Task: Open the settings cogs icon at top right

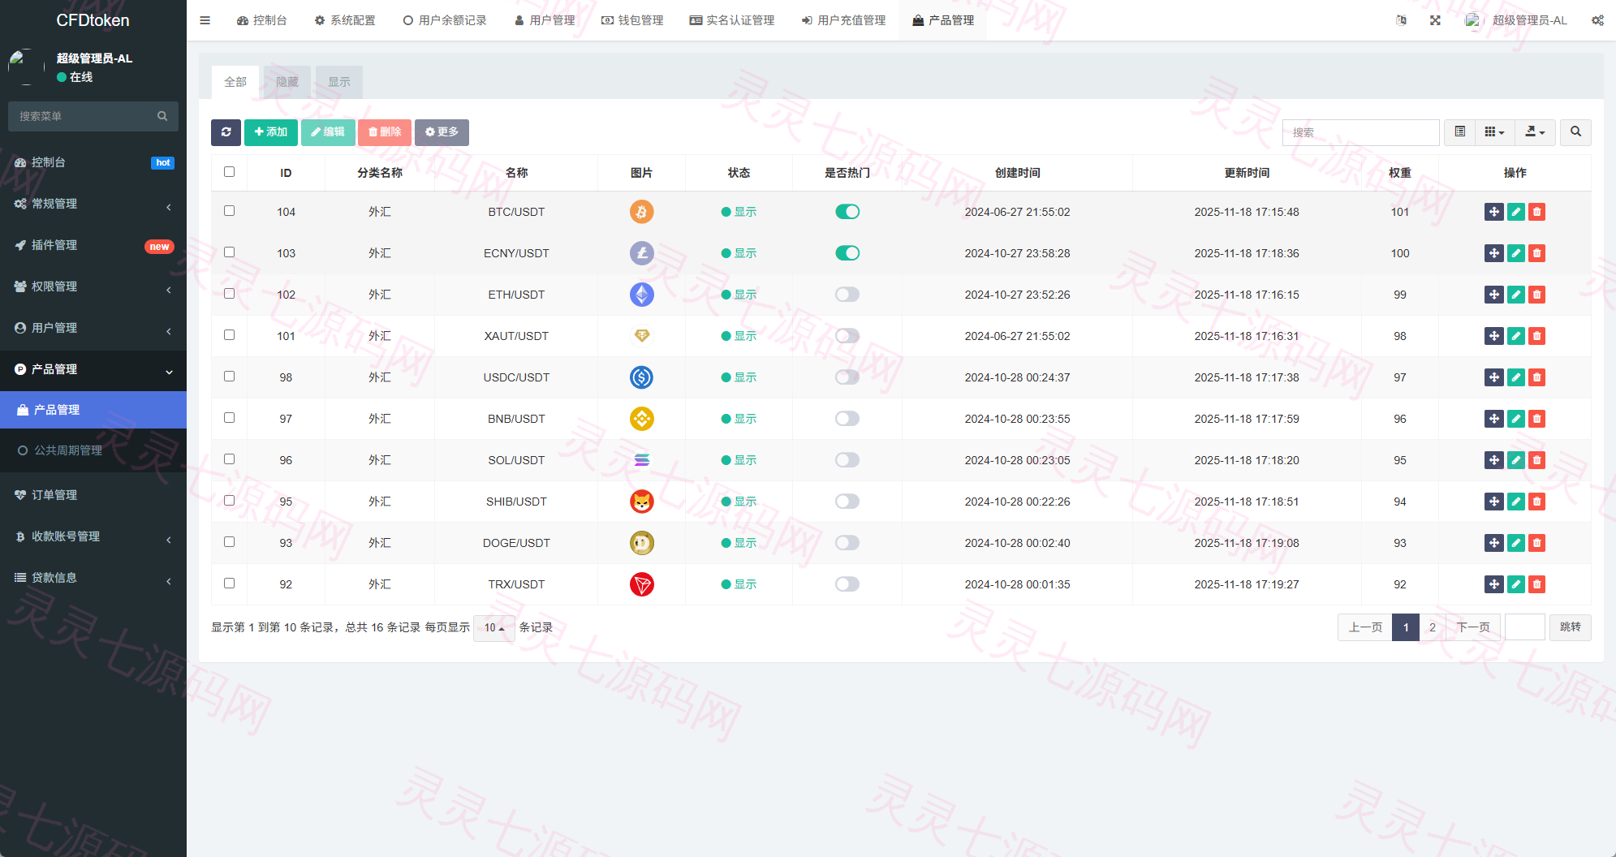Action: 1597,20
